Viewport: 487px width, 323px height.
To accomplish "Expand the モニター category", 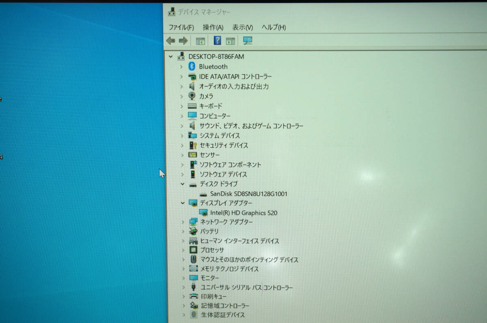I will (183, 278).
